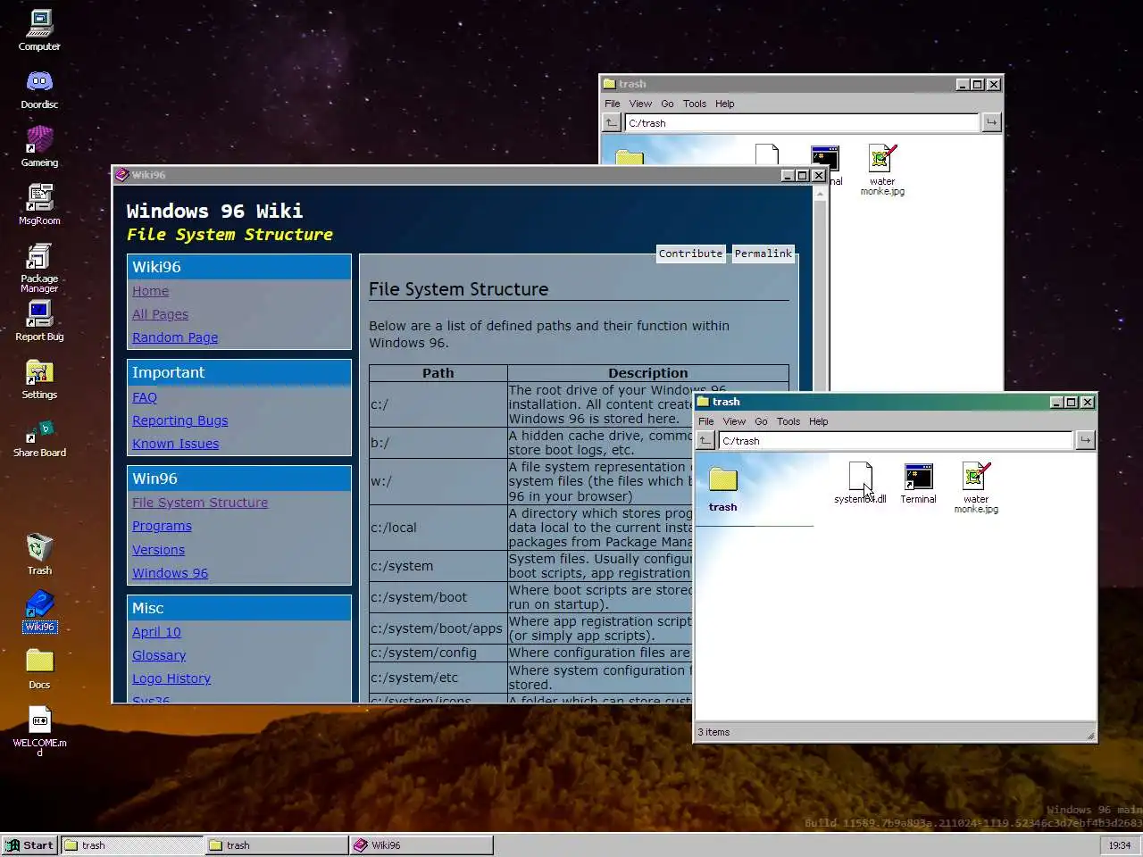Open the Glossary wiki link
The width and height of the screenshot is (1143, 857).
coord(159,655)
